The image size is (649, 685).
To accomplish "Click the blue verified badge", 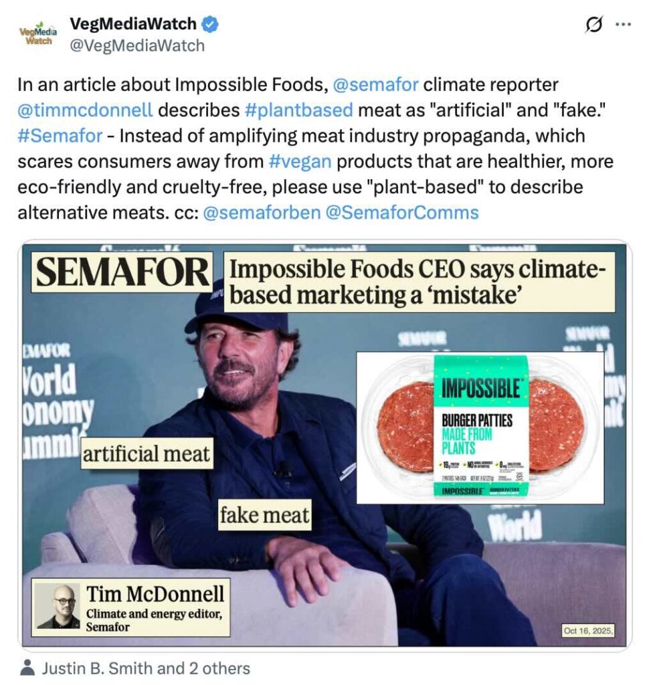I will 211,25.
